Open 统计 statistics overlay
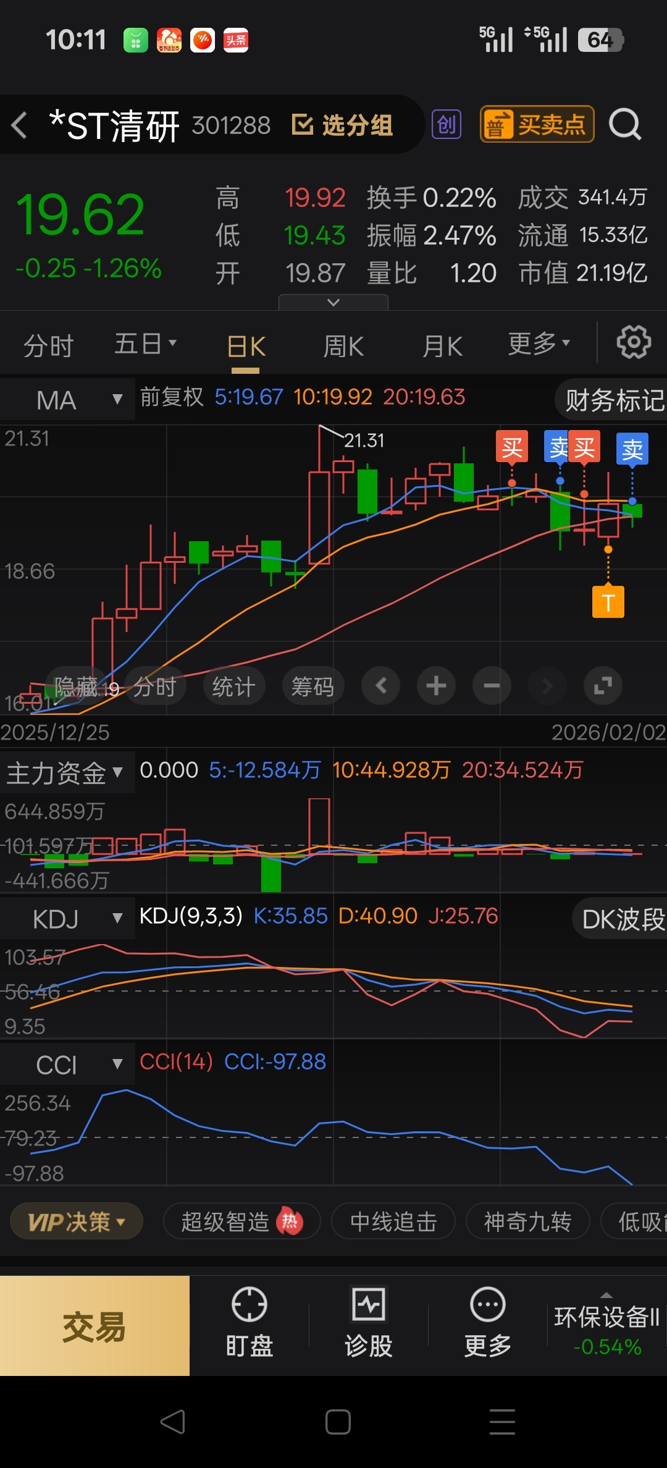Viewport: 667px width, 1468px height. [x=233, y=686]
